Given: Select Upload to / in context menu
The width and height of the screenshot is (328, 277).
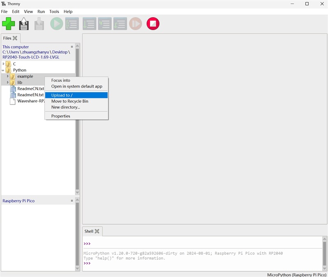Looking at the screenshot, I should click(76, 95).
